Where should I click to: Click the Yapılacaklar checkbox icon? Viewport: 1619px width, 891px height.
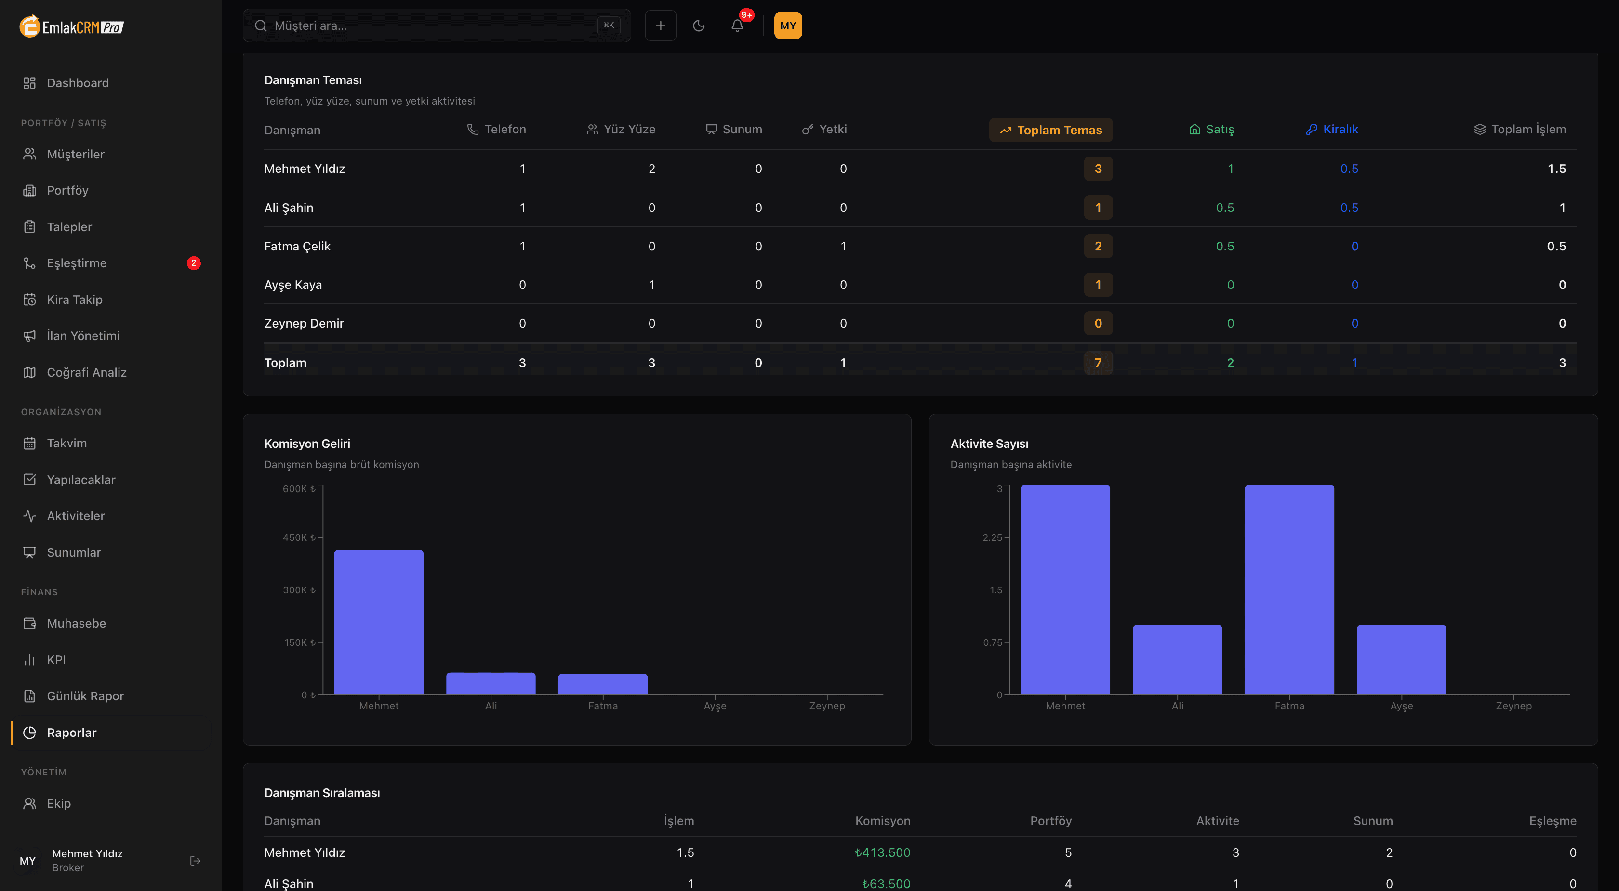tap(29, 479)
